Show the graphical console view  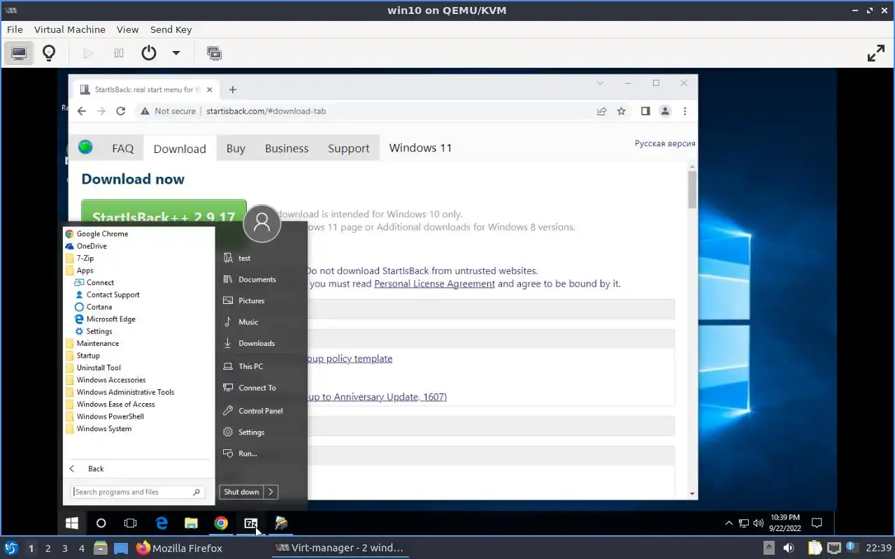(19, 53)
